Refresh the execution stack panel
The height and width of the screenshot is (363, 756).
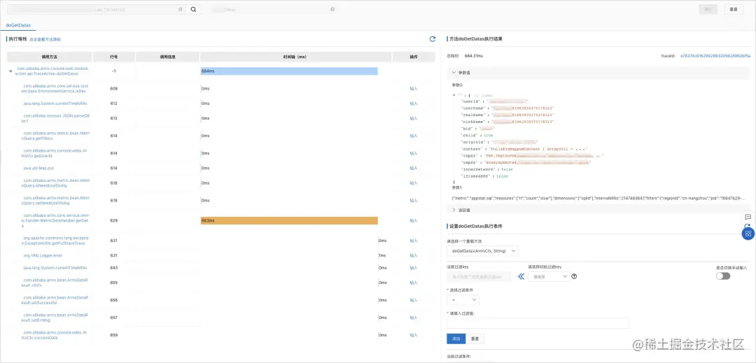(x=433, y=39)
